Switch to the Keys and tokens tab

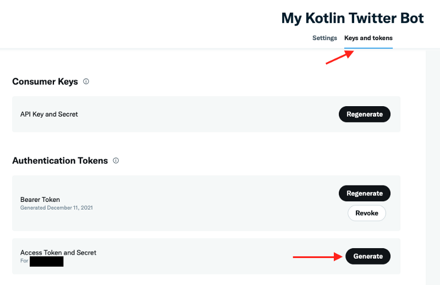coord(368,38)
